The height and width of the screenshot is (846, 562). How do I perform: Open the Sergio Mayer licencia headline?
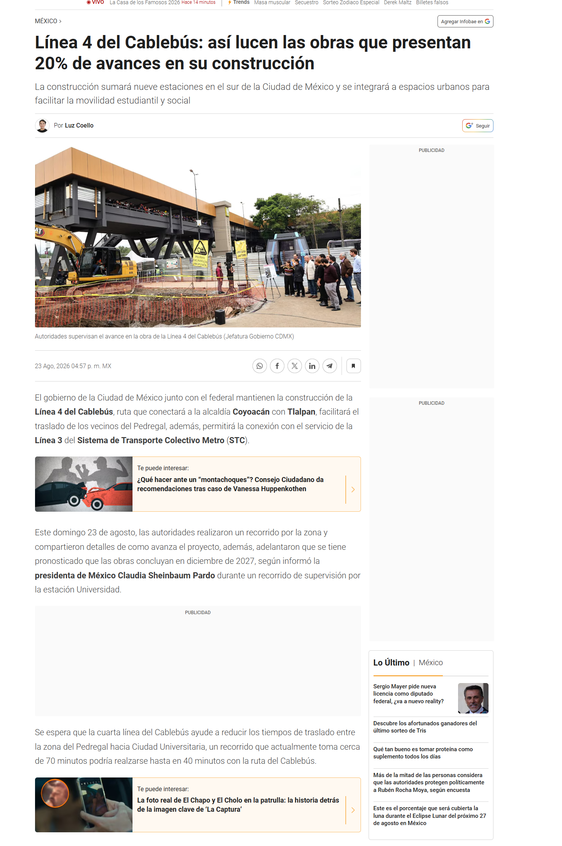click(408, 694)
